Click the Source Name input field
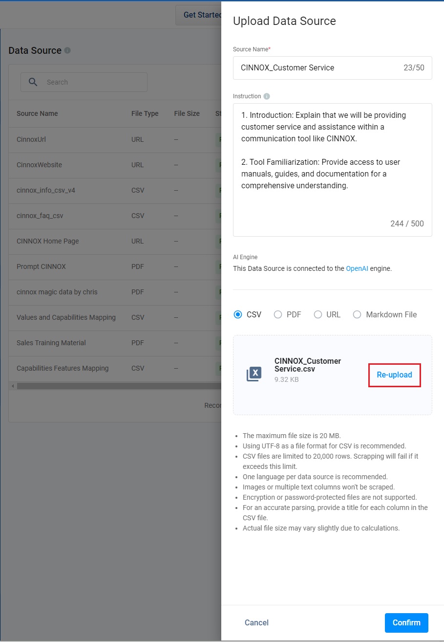 tap(333, 68)
